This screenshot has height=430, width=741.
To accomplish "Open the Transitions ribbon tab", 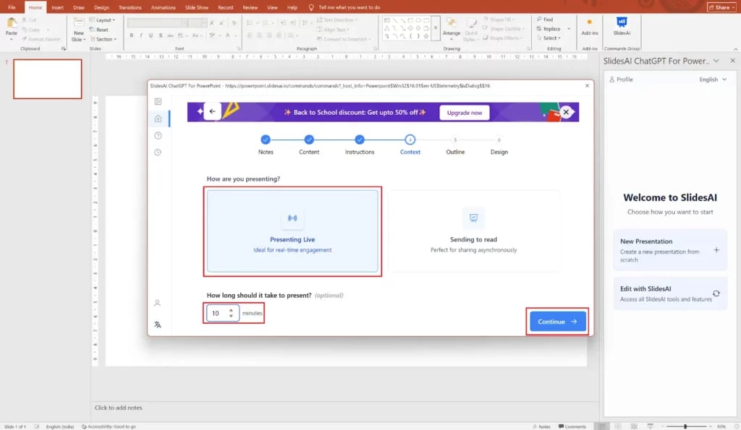I will coord(130,7).
